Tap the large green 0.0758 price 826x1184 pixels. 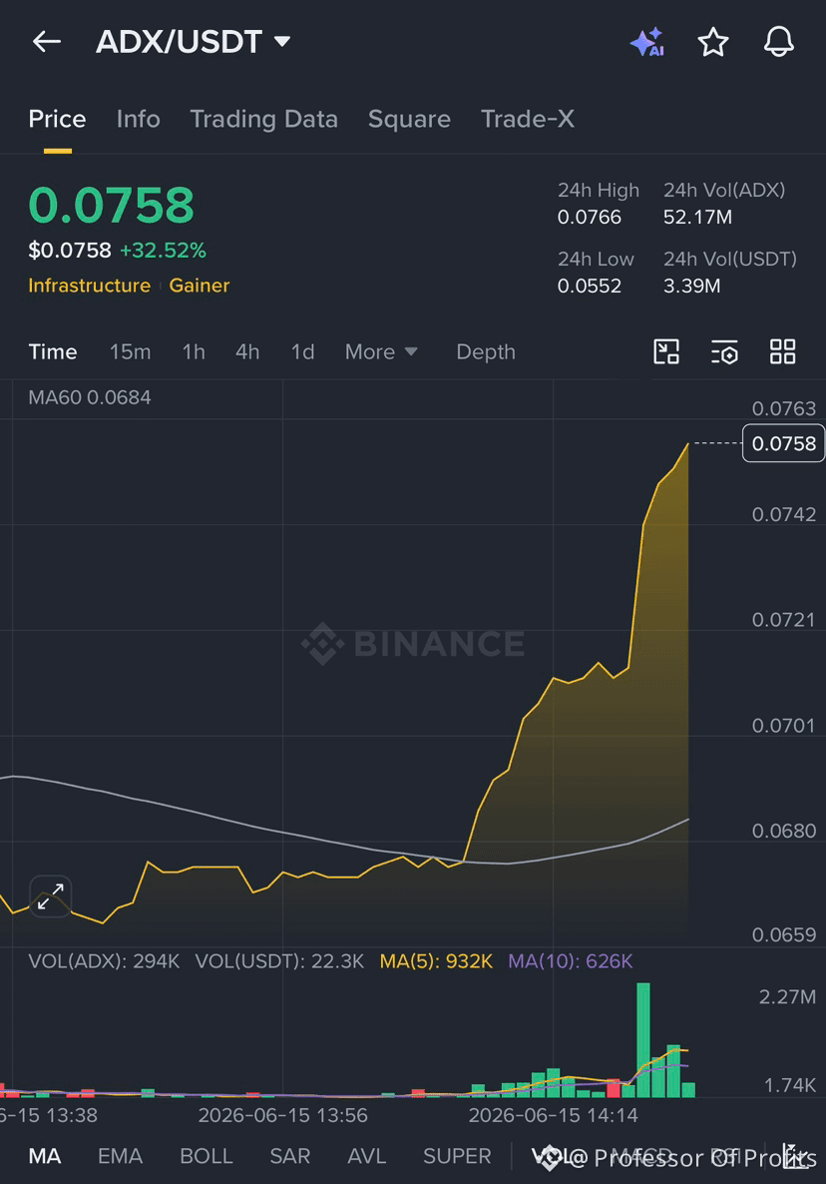point(111,205)
